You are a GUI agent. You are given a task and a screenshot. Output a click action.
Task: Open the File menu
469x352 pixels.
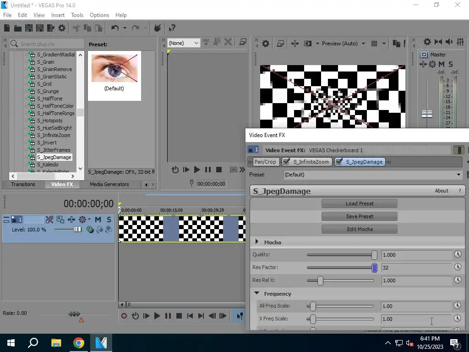click(x=7, y=15)
